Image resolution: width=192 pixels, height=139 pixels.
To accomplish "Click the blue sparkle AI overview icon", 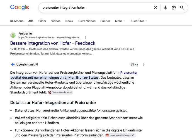I will [13, 64].
